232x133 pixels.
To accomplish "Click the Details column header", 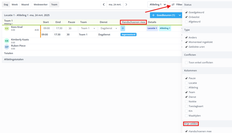I will point(152,22).
